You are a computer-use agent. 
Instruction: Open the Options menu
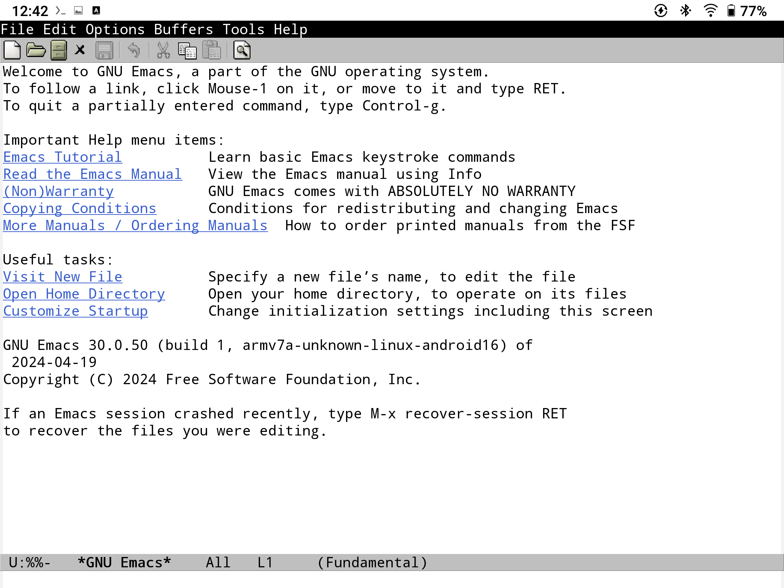(x=115, y=29)
